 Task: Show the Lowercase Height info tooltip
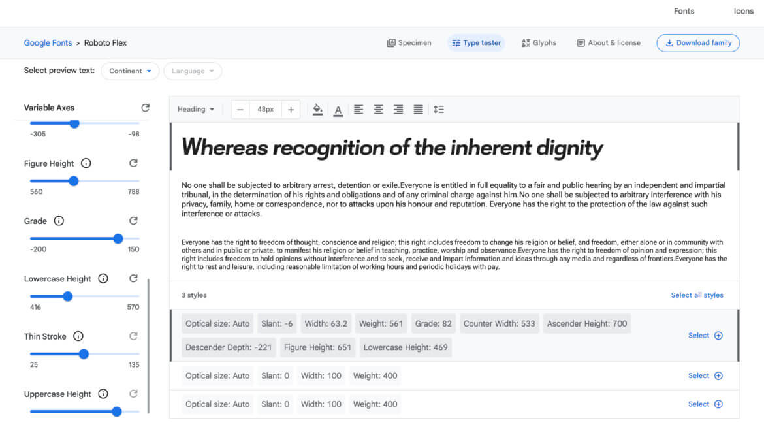(x=103, y=278)
